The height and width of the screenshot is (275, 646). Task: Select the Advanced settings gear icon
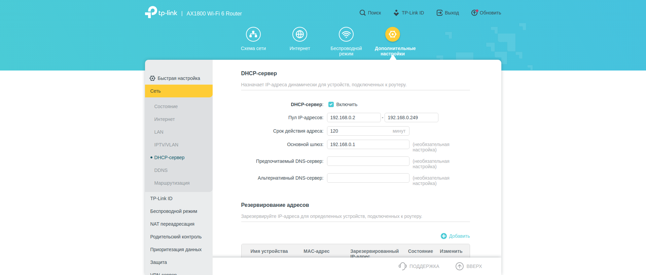[x=392, y=34]
